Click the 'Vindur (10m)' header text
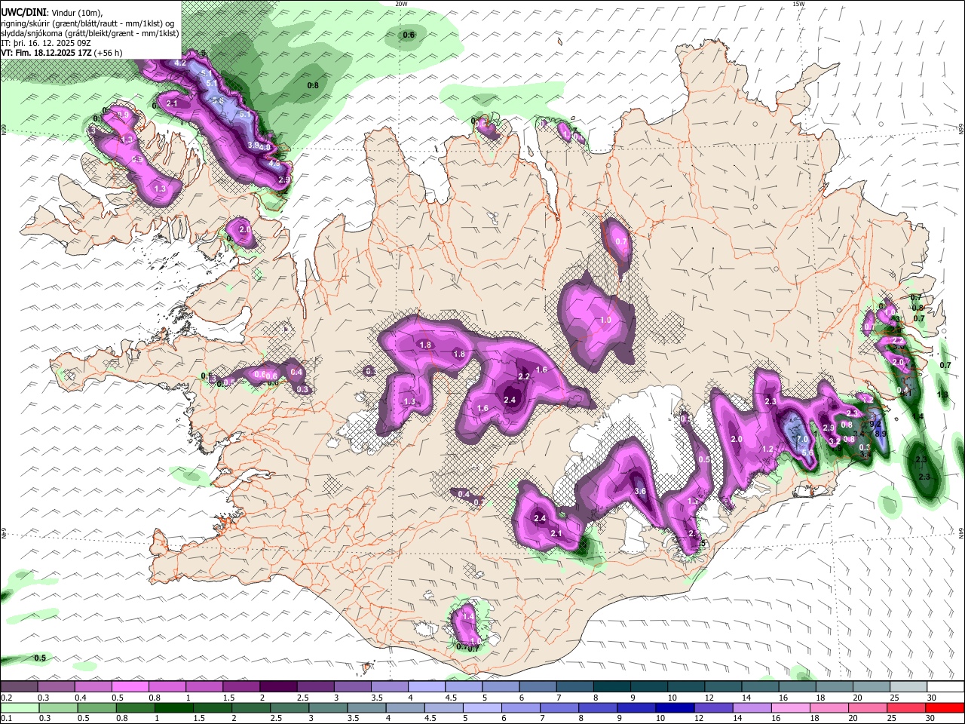Screen dimensions: 965x724 (75, 13)
